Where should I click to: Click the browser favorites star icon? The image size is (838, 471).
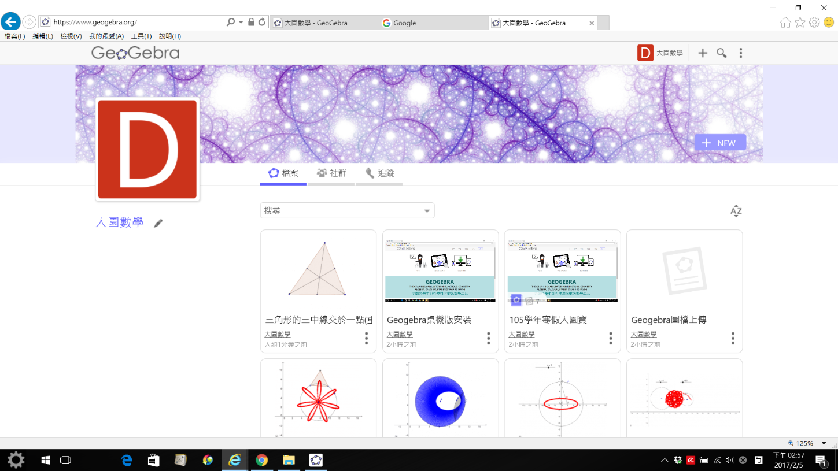[800, 23]
